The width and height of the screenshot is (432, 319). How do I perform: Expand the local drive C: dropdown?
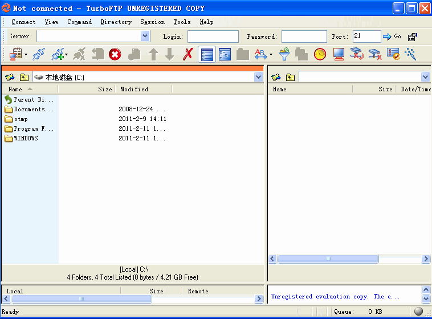coord(258,77)
